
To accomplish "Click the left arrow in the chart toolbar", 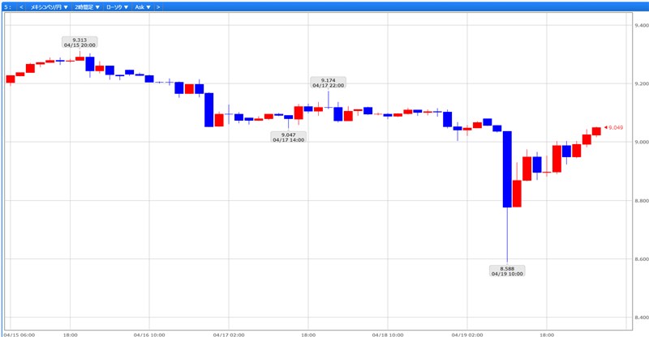I will (20, 6).
